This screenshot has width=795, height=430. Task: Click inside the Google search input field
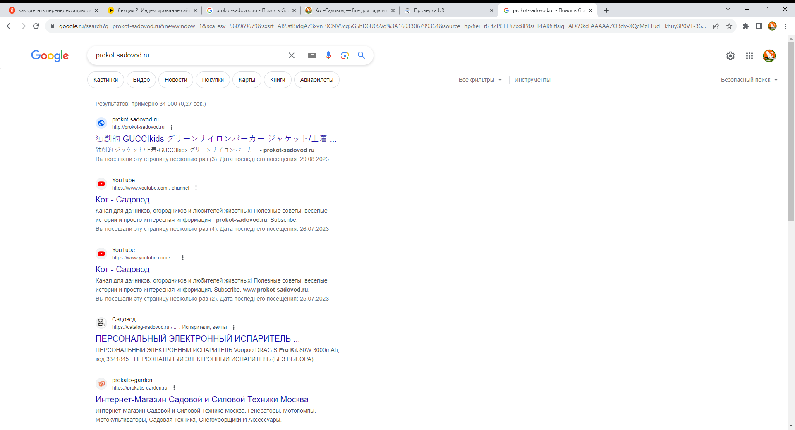(188, 55)
